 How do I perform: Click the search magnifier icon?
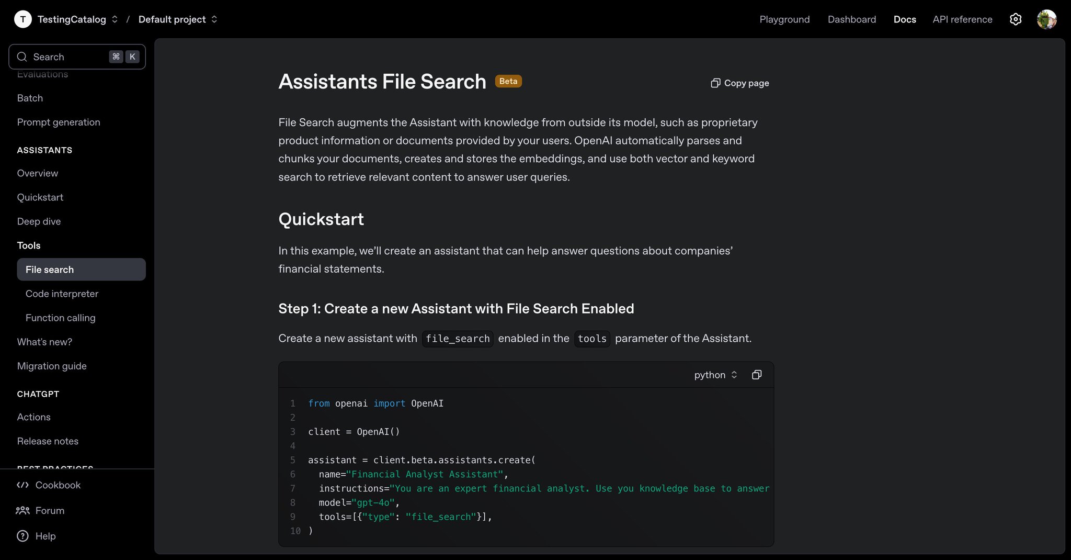coord(22,57)
